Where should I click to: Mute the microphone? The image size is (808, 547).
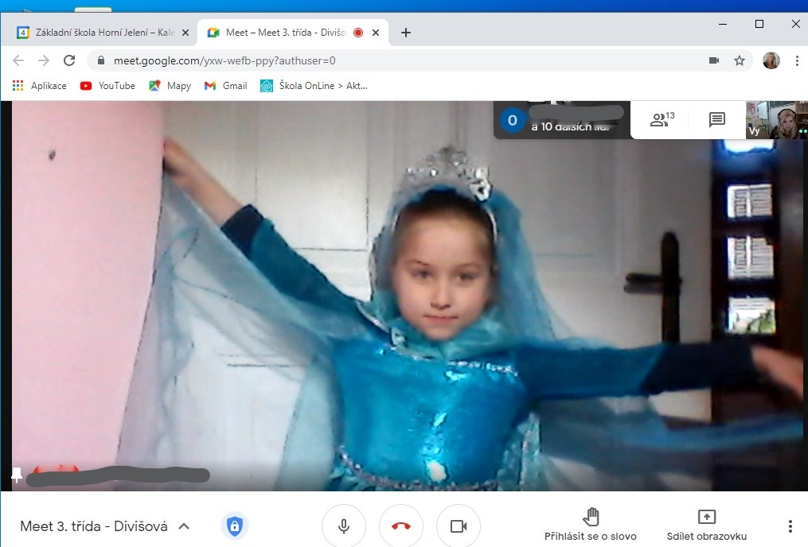[x=344, y=526]
